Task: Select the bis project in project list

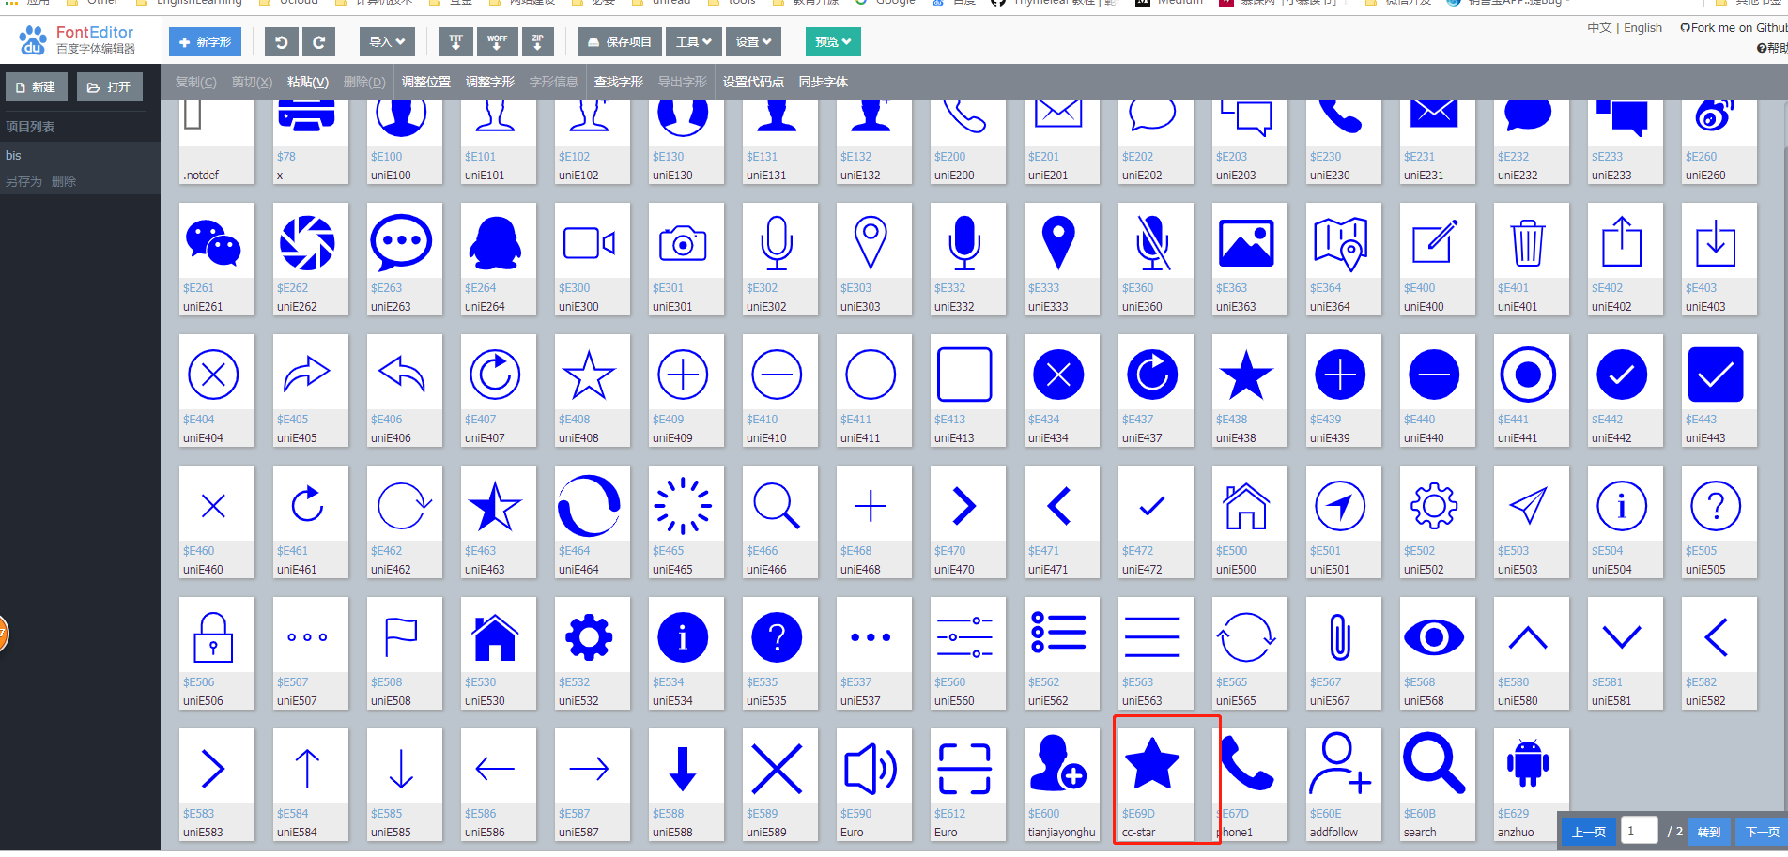Action: click(x=13, y=155)
